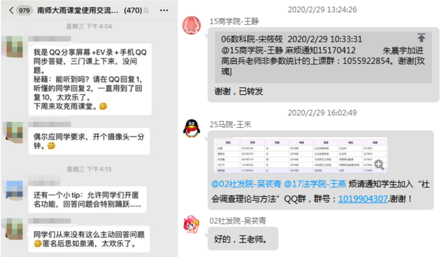Screen dimensions: 446x257
Task: Tap the 979 unread count badge
Action: [24, 11]
